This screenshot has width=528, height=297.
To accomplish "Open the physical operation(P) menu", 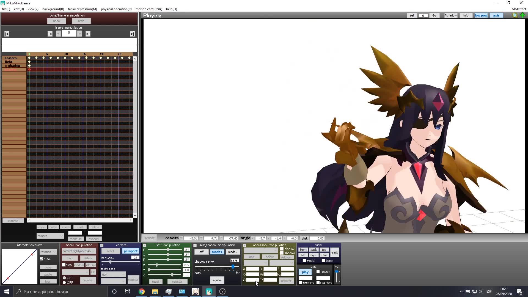I will point(116,9).
